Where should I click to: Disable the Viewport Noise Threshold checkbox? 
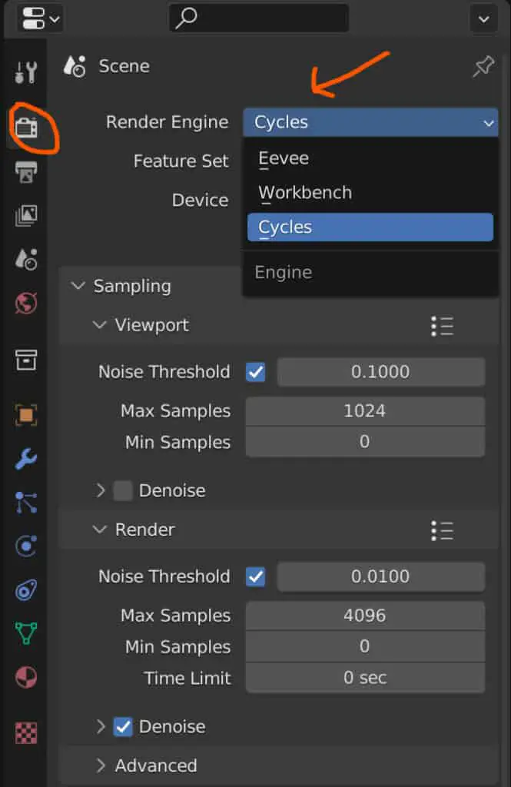click(x=256, y=372)
